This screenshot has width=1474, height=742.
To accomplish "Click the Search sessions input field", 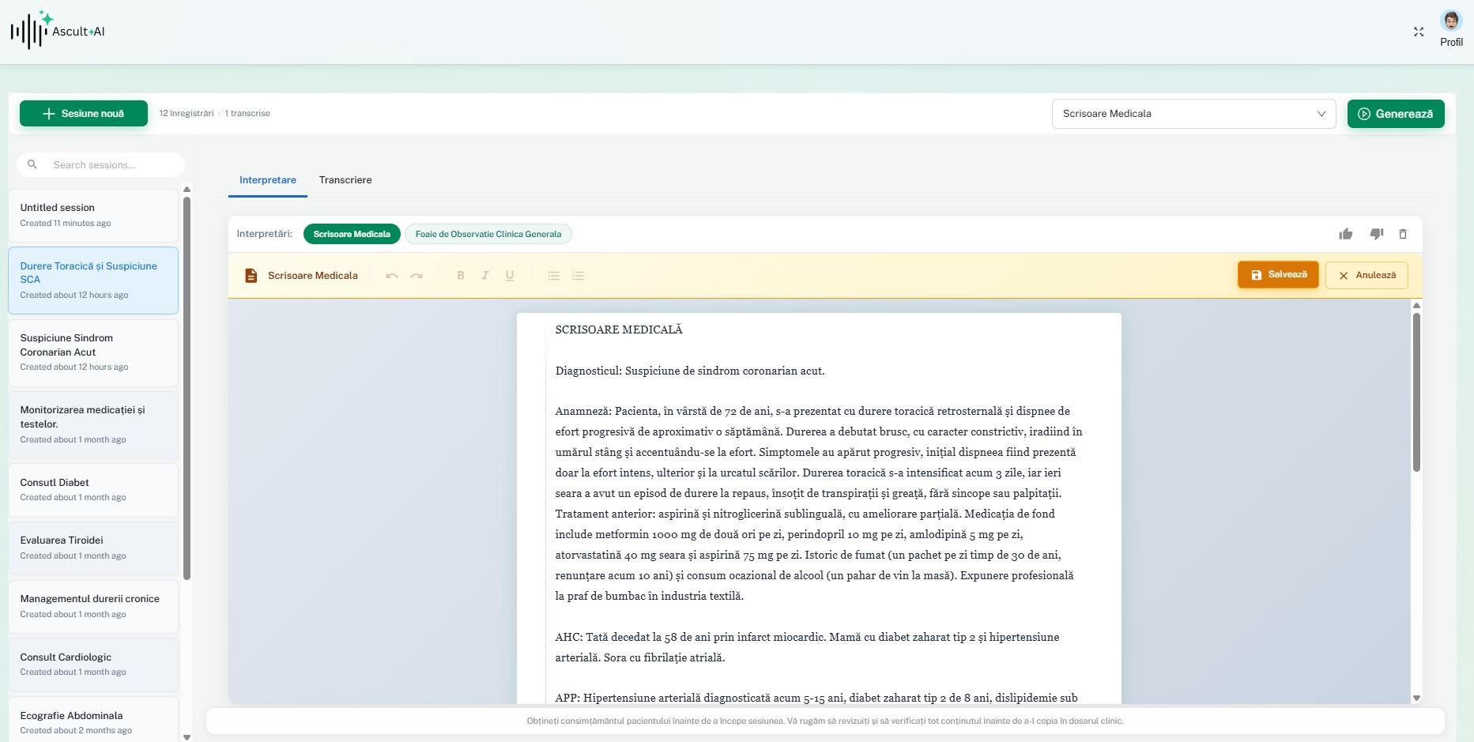I will pos(111,165).
